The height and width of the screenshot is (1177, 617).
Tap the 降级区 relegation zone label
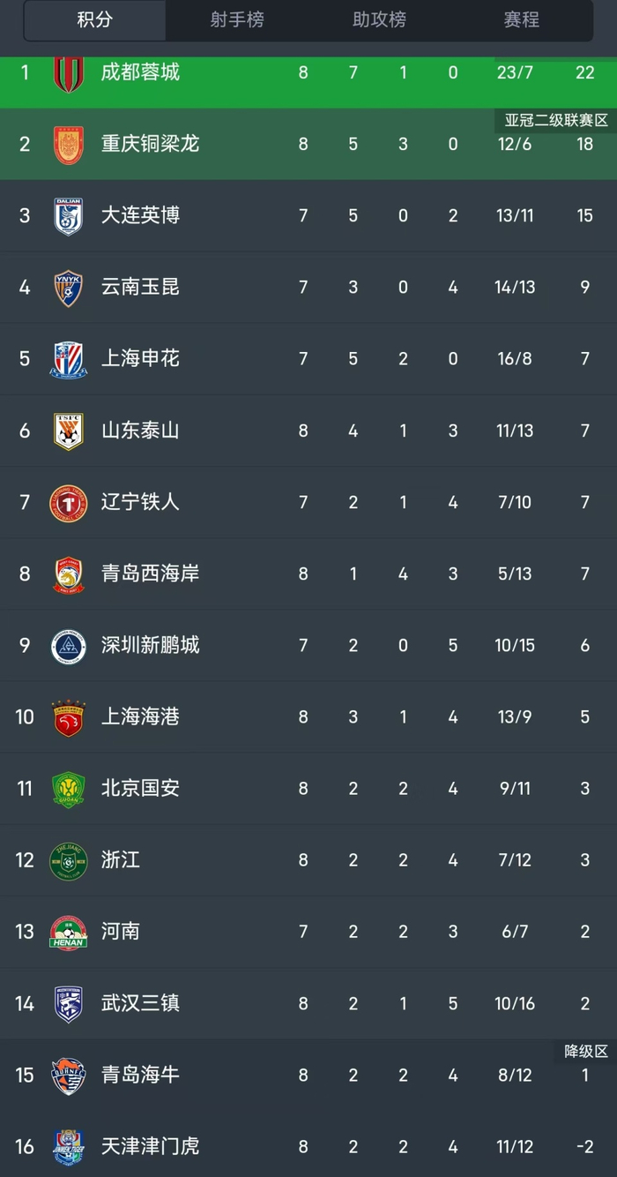586,1051
